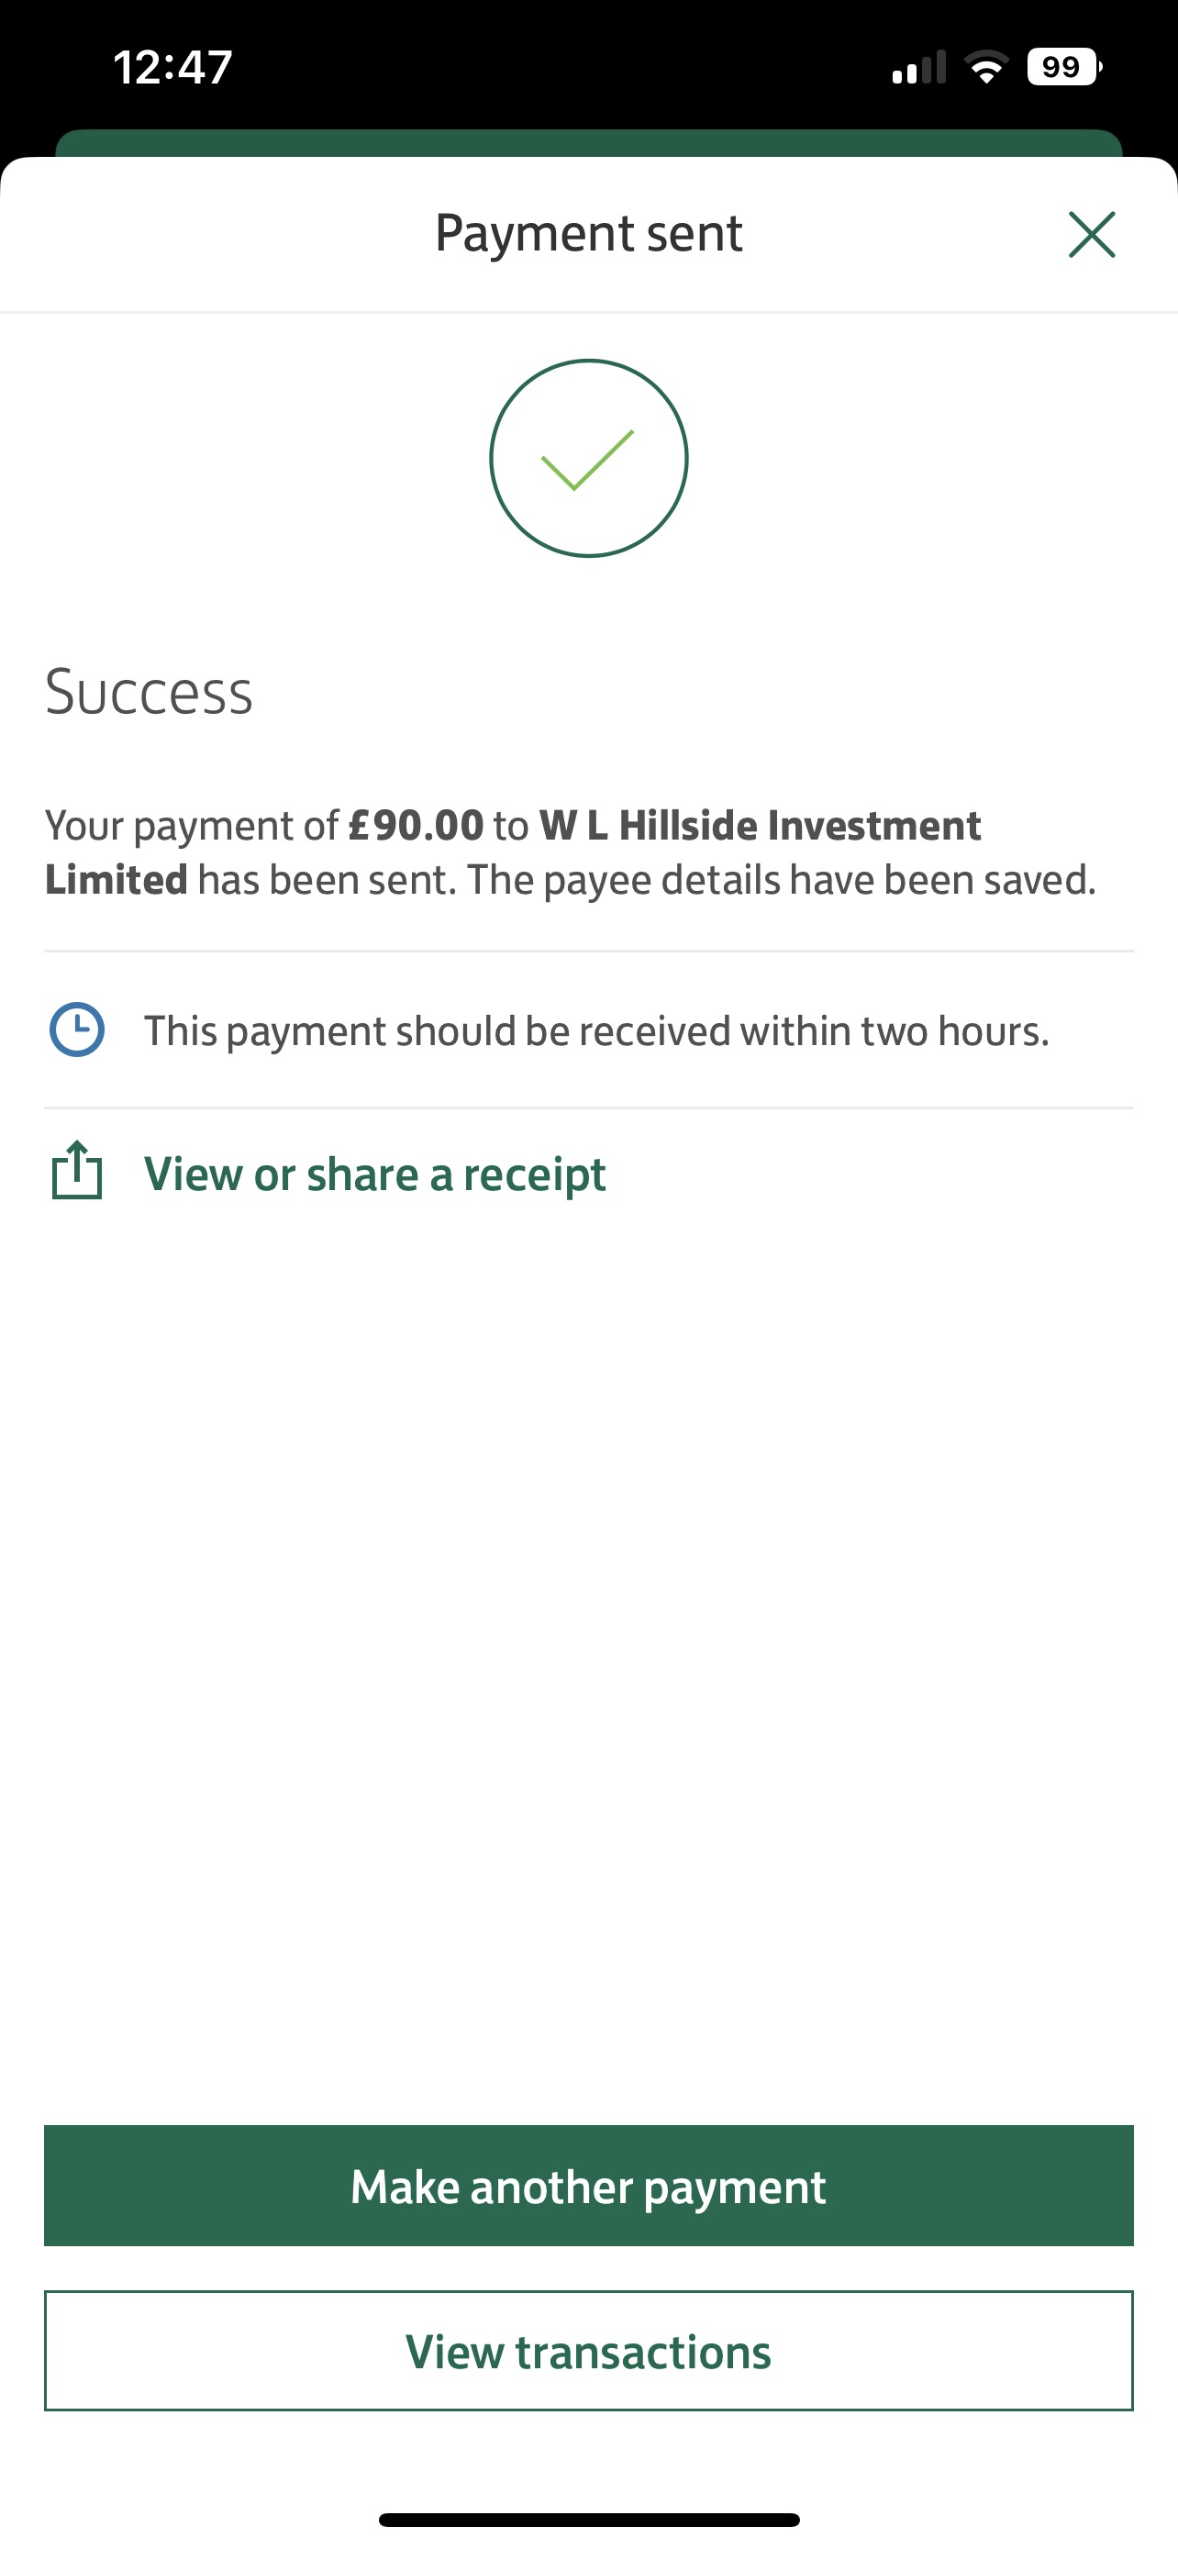Click the blue clock icon
Viewport: 1178px width, 2549px height.
coord(77,1030)
